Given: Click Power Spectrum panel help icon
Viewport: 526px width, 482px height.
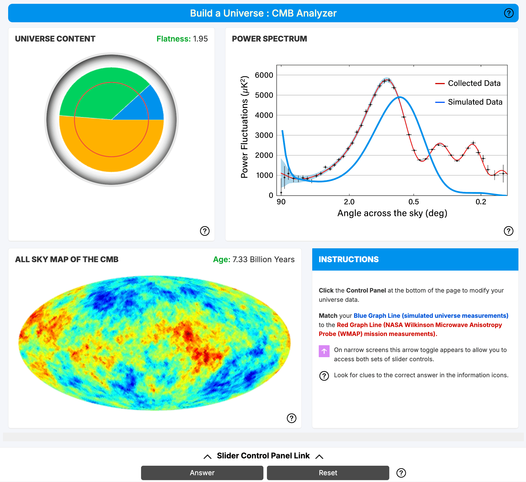Looking at the screenshot, I should tap(508, 231).
